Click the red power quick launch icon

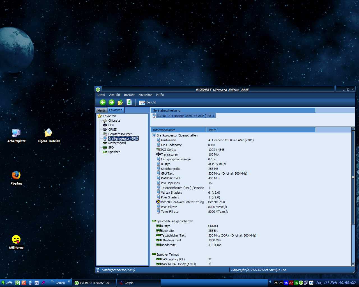point(24,283)
